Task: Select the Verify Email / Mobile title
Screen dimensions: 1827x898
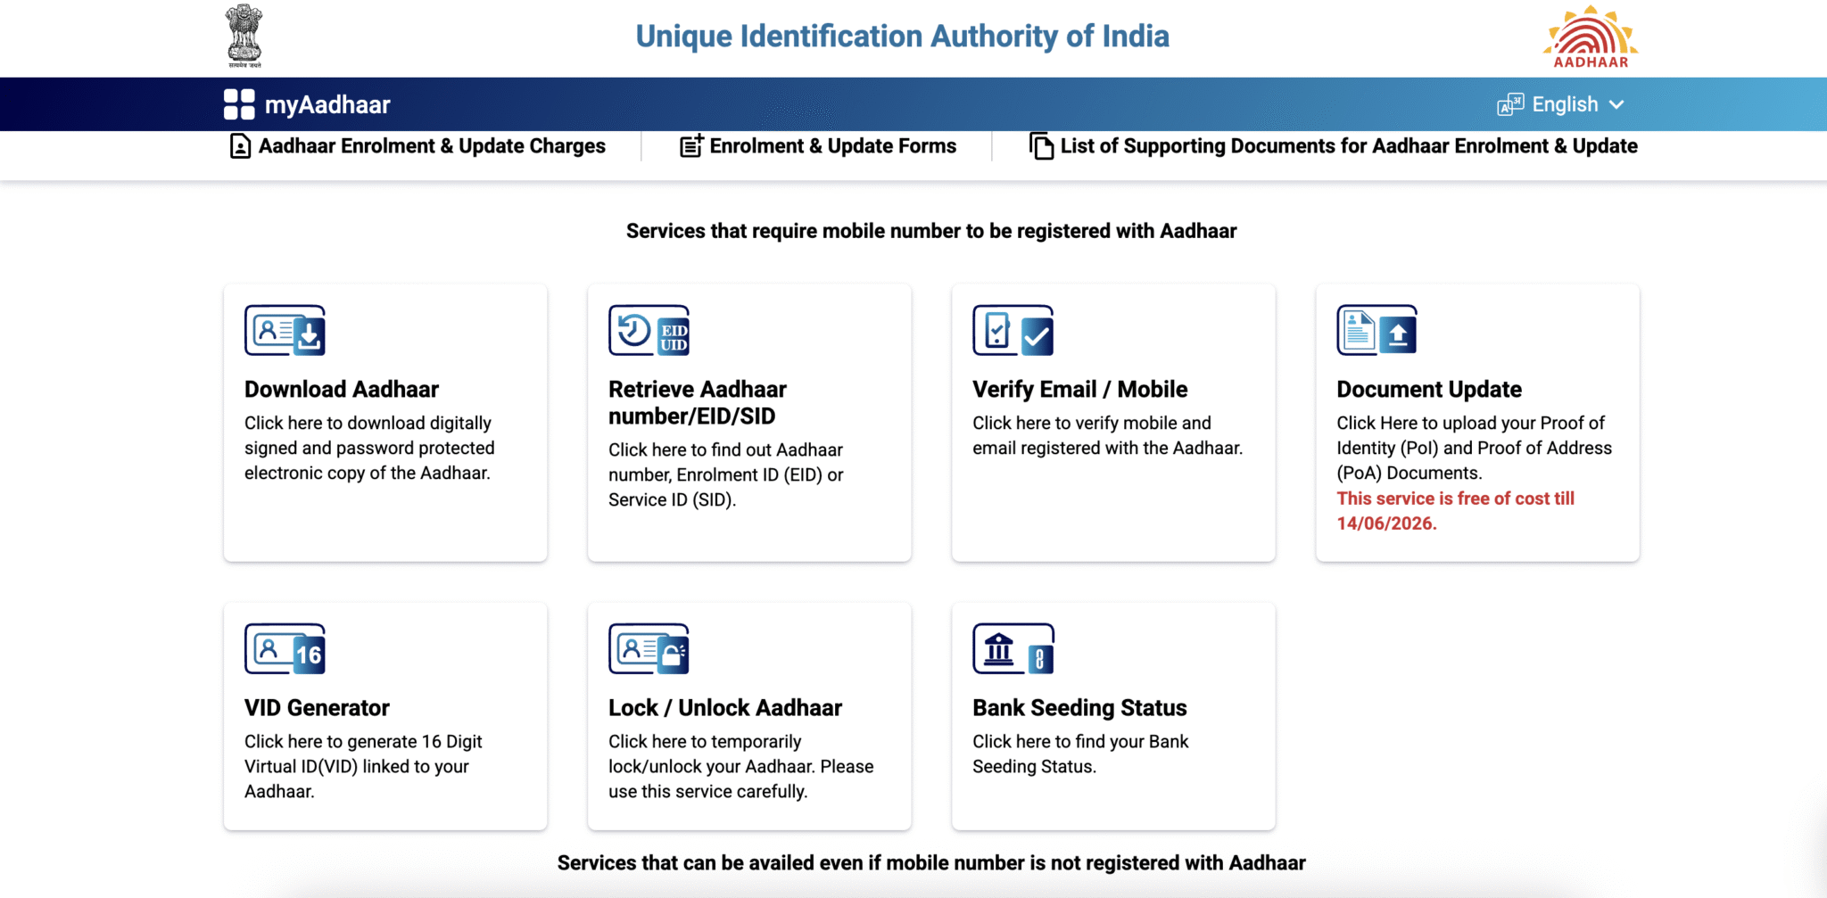Action: (x=1079, y=390)
